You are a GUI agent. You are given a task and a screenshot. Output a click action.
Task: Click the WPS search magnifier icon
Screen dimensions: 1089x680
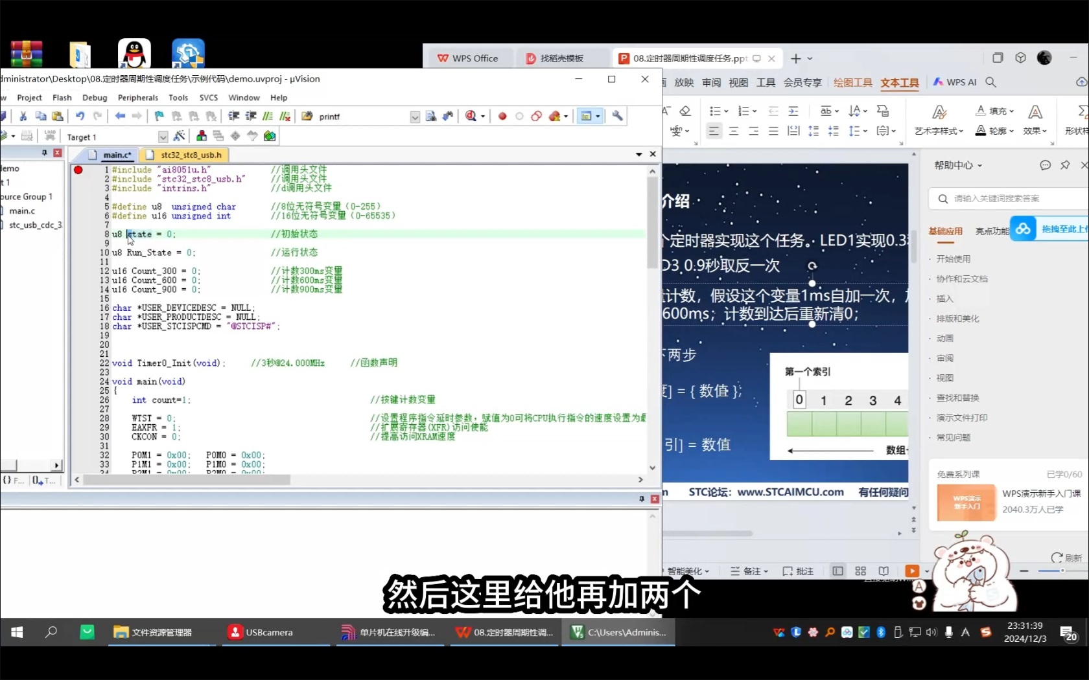pos(990,82)
